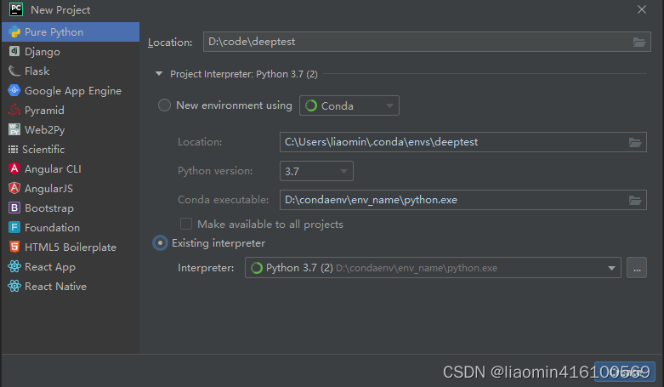This screenshot has height=387, width=664.
Task: Click the Pure Python snake icon
Action: [x=14, y=31]
